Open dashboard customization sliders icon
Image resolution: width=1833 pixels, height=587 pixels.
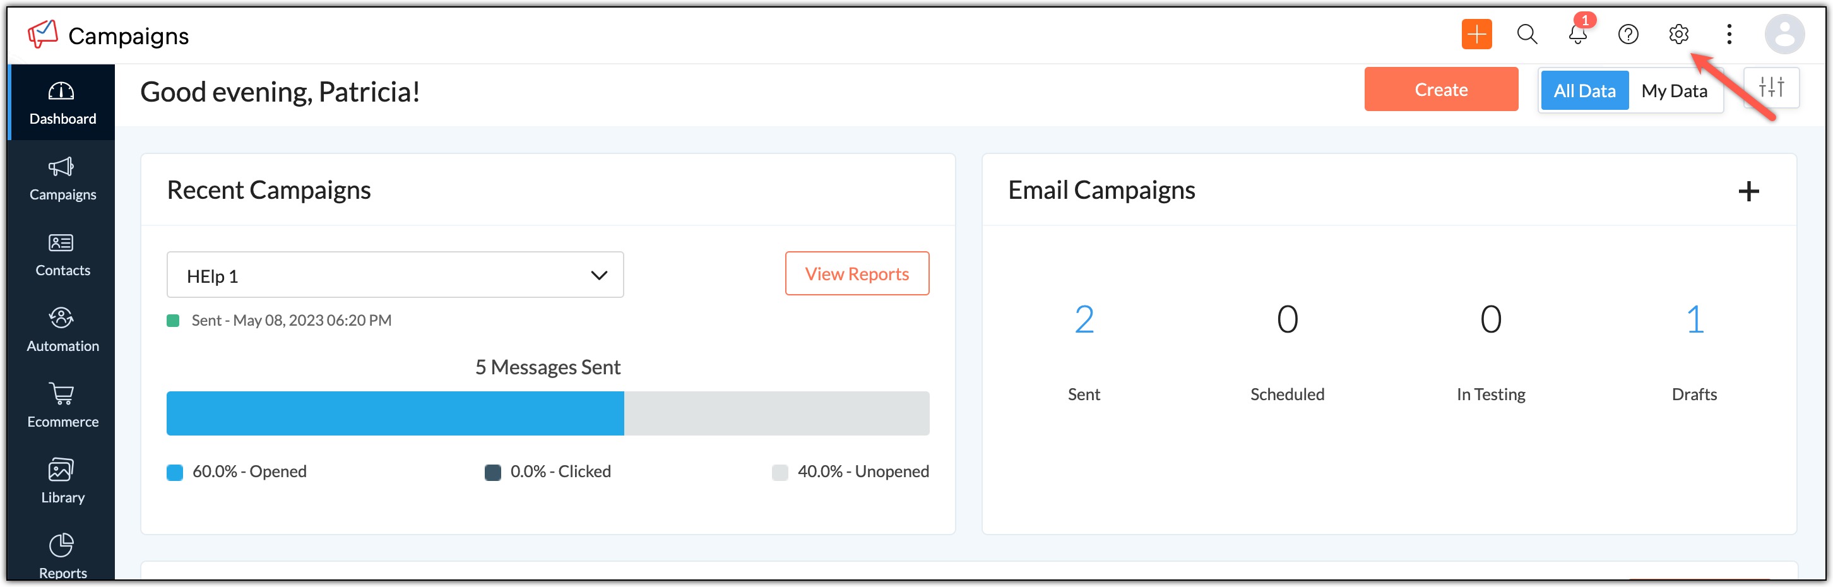click(1771, 88)
